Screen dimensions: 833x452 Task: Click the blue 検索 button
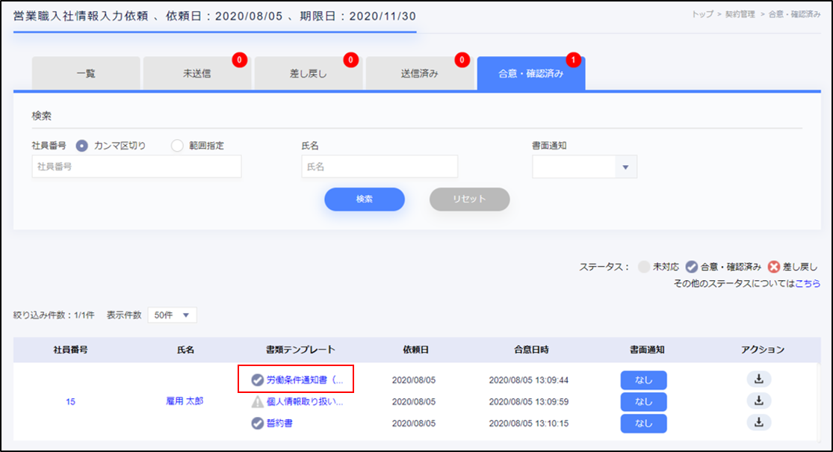[365, 199]
